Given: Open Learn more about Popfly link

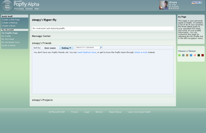Looking at the screenshot, I should [139, 112].
